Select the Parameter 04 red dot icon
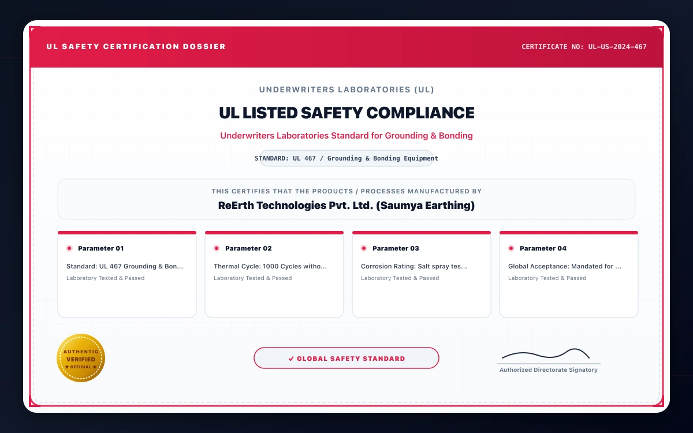 (511, 248)
